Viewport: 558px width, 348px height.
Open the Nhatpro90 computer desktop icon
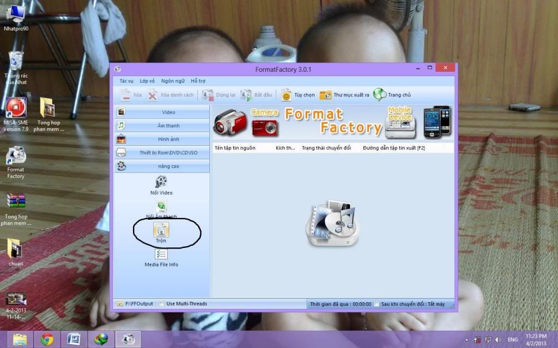click(x=16, y=18)
